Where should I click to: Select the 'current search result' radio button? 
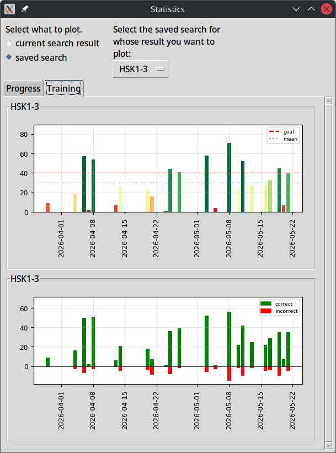click(x=52, y=44)
